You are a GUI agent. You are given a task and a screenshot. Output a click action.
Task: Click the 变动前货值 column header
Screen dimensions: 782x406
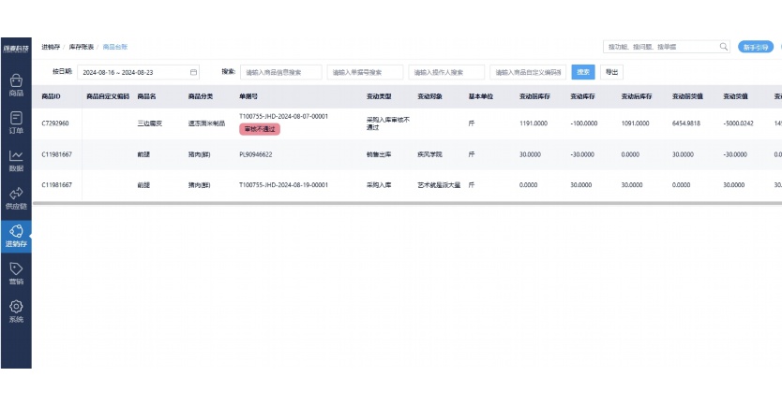point(687,96)
